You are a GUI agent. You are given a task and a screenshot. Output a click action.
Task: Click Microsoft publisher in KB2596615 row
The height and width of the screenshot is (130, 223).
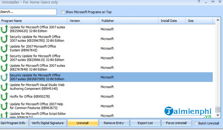click(107, 58)
